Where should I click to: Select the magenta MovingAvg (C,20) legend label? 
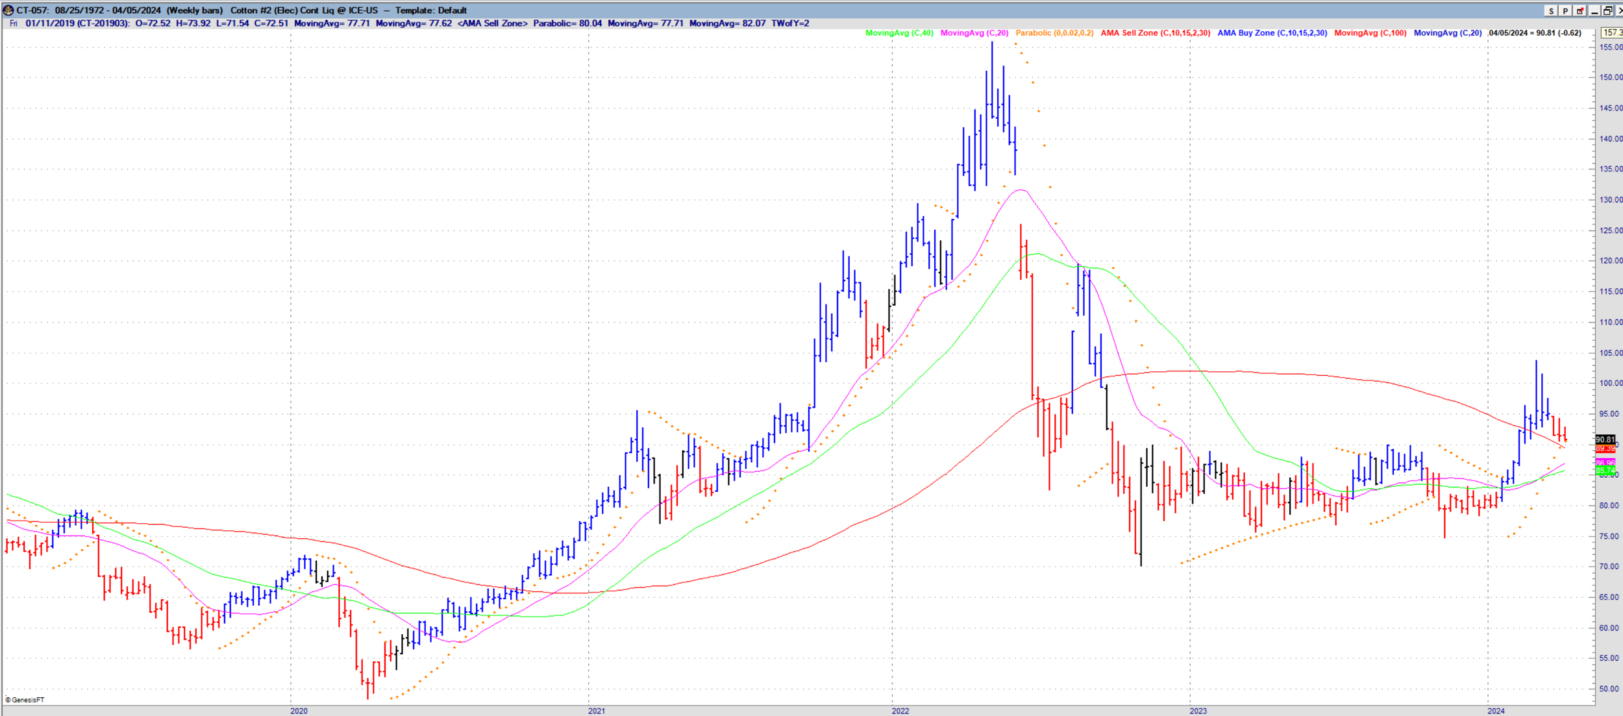click(x=974, y=33)
